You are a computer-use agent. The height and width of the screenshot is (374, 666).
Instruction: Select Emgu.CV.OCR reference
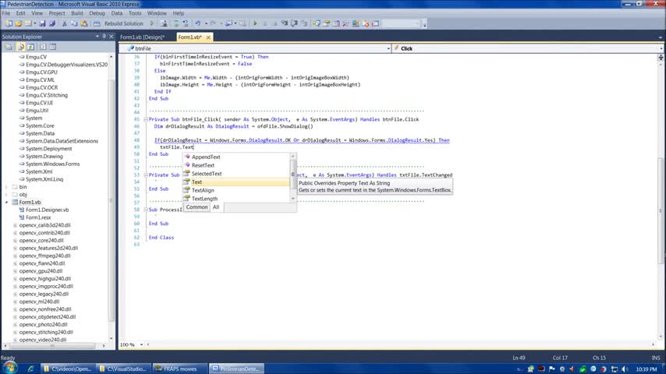point(41,87)
